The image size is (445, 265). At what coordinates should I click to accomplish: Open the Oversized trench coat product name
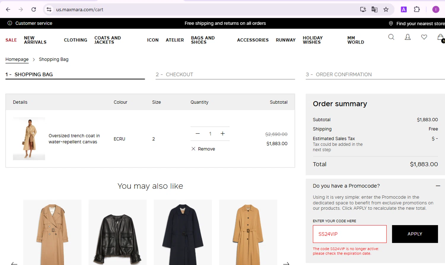pos(74,139)
